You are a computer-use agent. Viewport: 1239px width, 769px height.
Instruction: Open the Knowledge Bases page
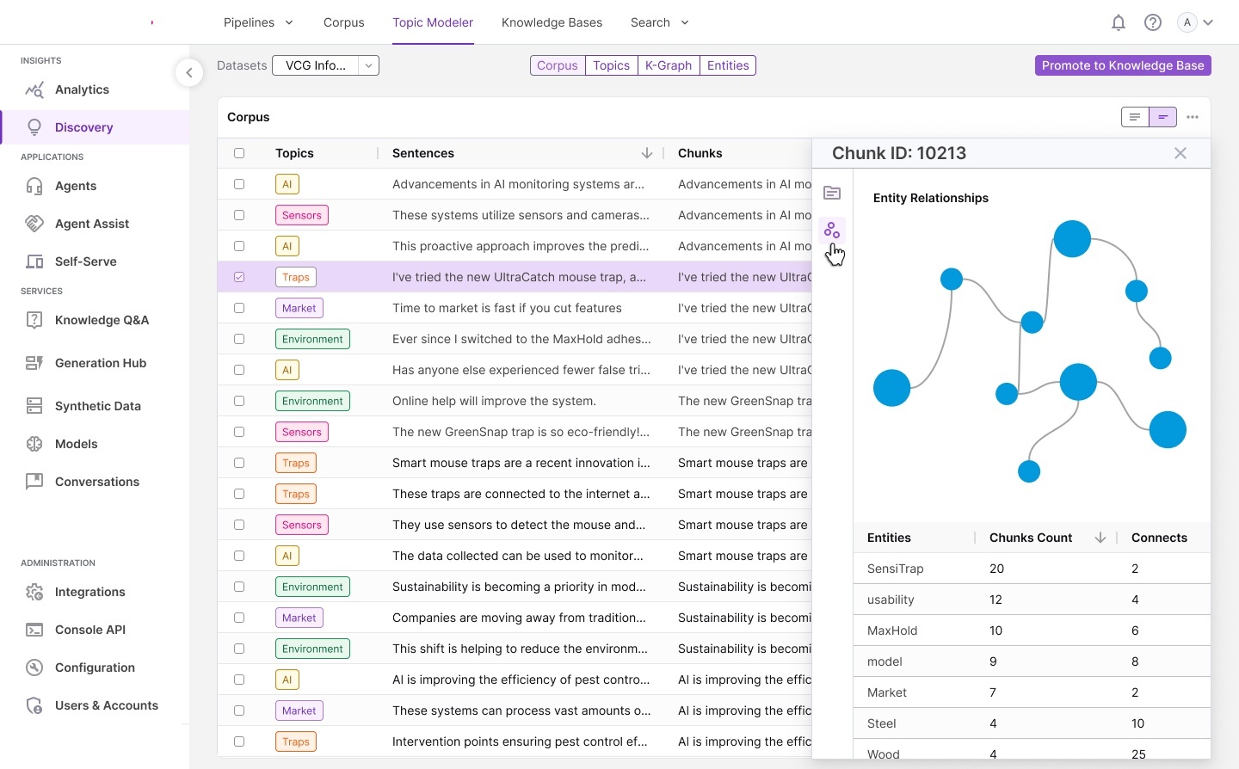[x=552, y=22]
